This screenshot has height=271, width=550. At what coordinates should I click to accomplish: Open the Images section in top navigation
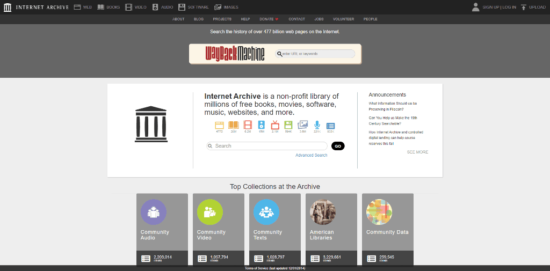pyautogui.click(x=226, y=7)
